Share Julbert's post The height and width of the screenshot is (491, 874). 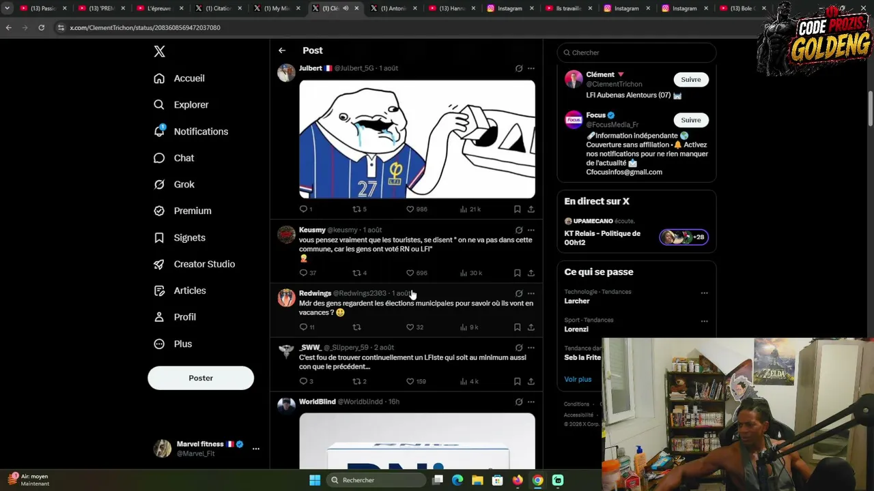pos(531,209)
